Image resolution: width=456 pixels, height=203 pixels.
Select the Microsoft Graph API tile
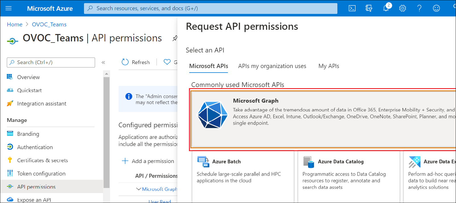[323, 119]
